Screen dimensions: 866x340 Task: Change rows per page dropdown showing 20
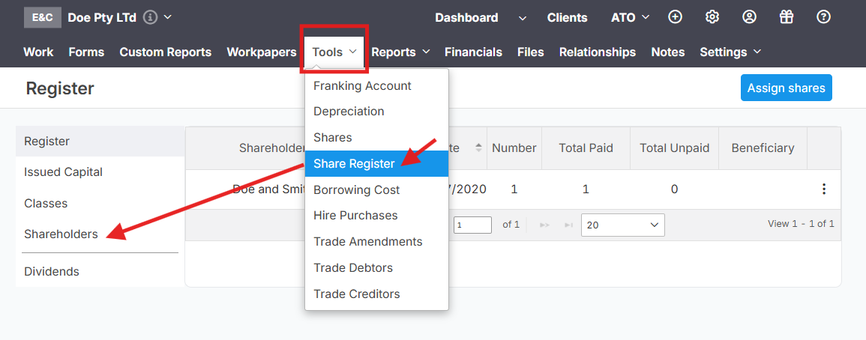(x=623, y=225)
